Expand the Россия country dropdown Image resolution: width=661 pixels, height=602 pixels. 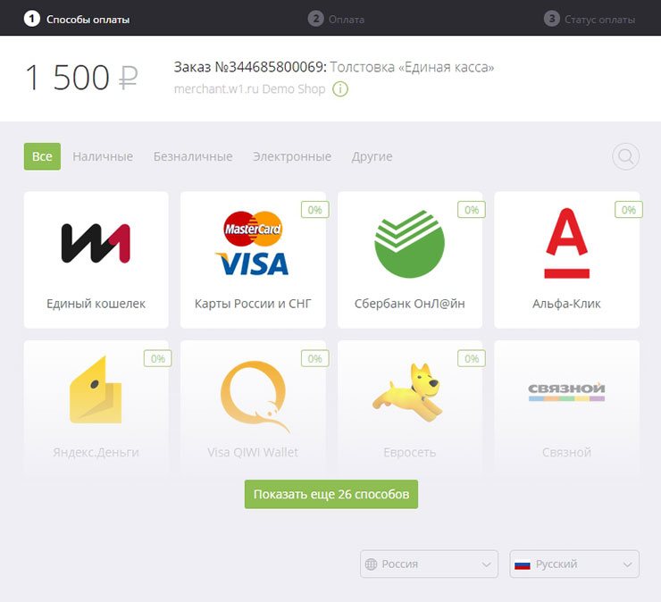pos(429,564)
